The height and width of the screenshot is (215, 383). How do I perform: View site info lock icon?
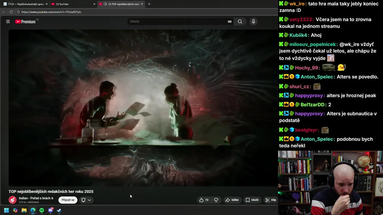click(x=18, y=12)
